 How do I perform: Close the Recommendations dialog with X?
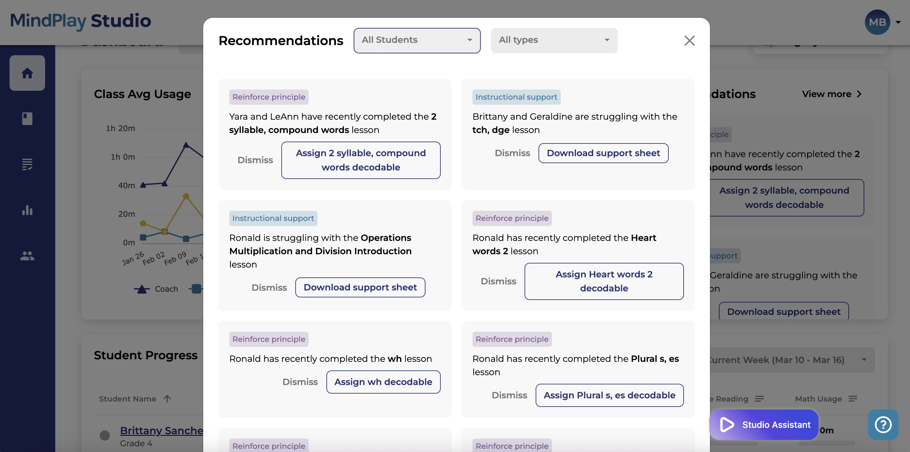point(689,41)
